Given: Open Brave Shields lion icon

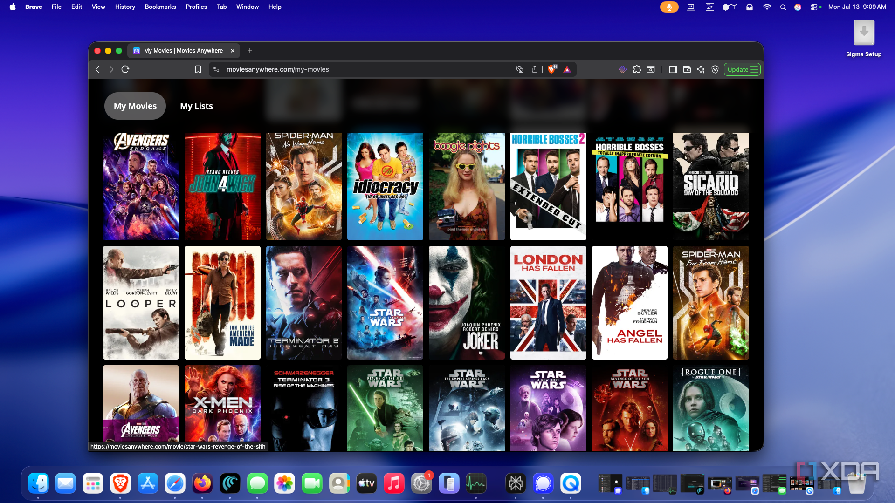Looking at the screenshot, I should [x=552, y=69].
